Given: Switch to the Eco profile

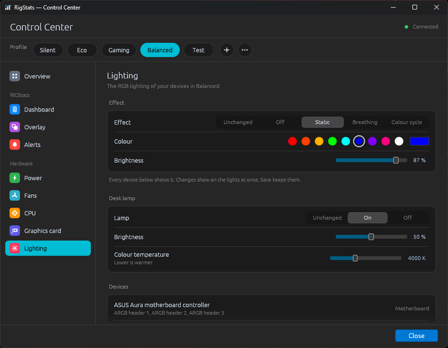Looking at the screenshot, I should pyautogui.click(x=82, y=50).
